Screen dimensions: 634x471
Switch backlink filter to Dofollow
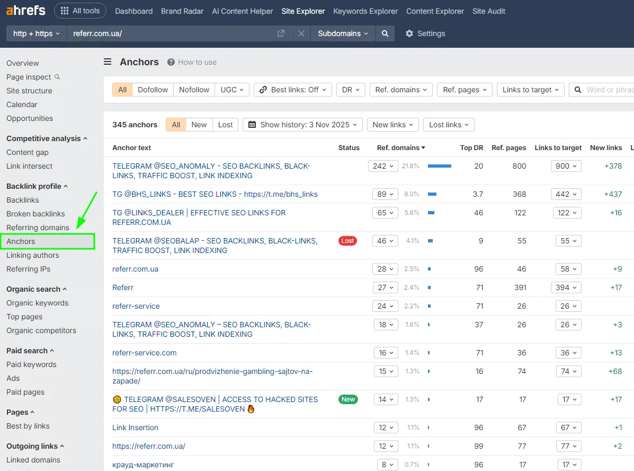153,89
